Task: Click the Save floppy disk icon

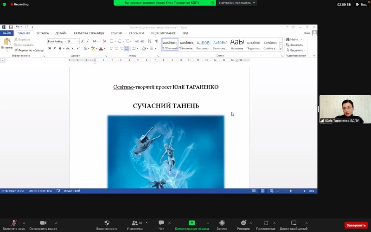Action: 11,27
